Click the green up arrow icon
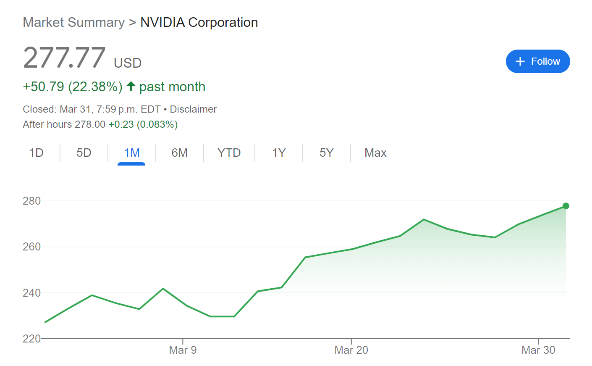Image resolution: width=592 pixels, height=366 pixels. point(131,87)
